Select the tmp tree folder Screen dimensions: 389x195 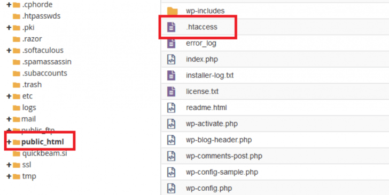pyautogui.click(x=29, y=176)
